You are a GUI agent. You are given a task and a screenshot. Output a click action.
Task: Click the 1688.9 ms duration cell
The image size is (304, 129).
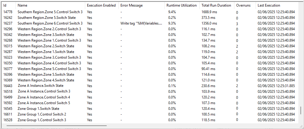(x=208, y=12)
